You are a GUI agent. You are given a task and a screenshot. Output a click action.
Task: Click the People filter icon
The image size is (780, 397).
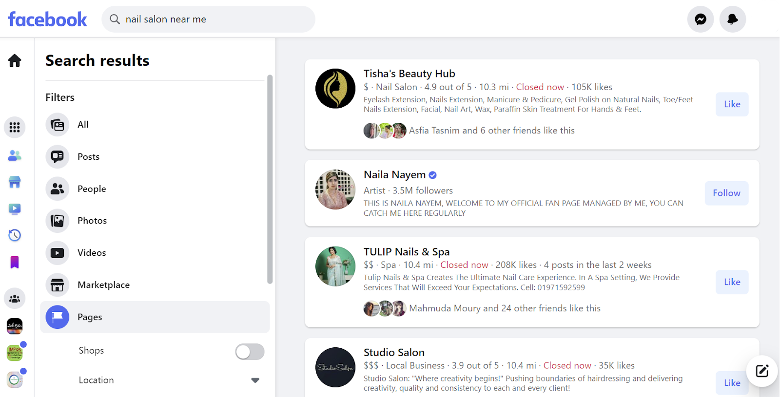coord(58,189)
